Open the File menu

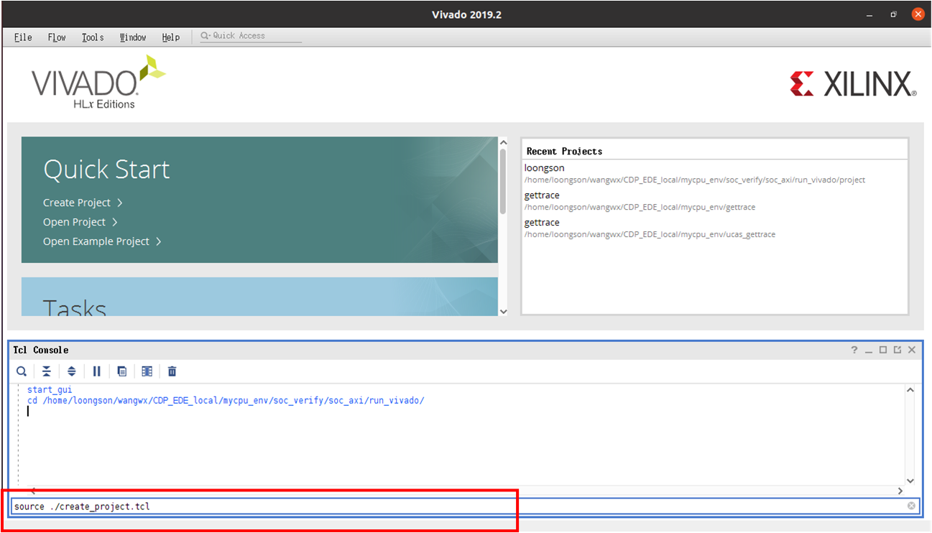tap(23, 37)
